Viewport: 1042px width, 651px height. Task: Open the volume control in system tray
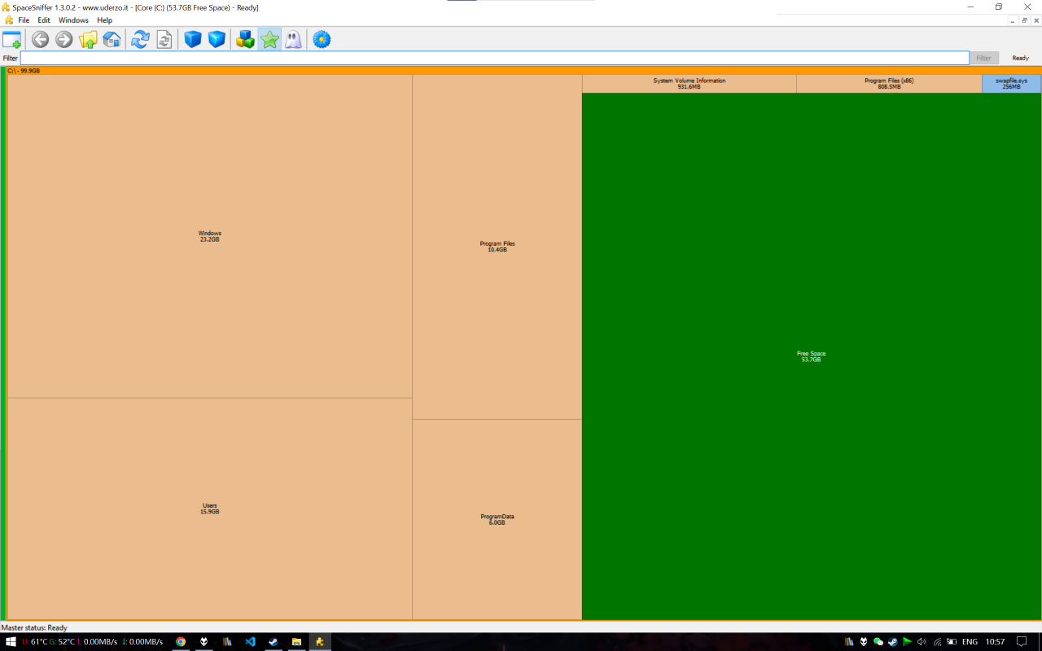pos(922,642)
